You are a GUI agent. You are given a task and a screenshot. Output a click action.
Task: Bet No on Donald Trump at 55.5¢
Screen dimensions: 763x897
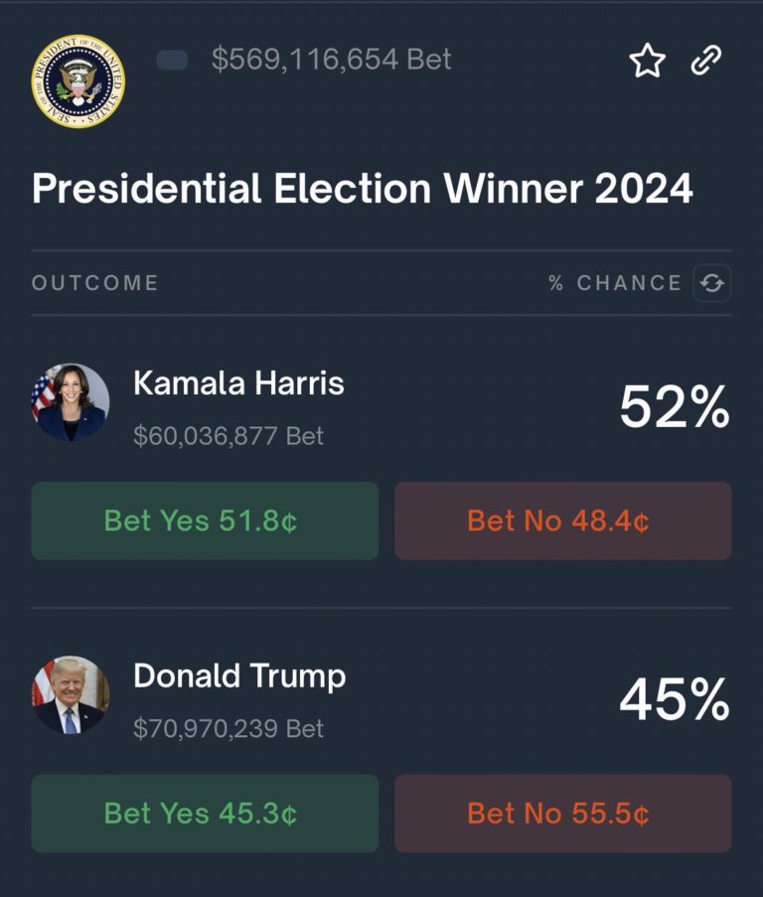pos(562,813)
